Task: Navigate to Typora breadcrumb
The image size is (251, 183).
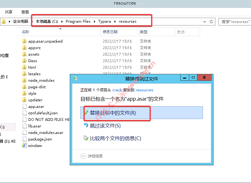Action: [105, 21]
